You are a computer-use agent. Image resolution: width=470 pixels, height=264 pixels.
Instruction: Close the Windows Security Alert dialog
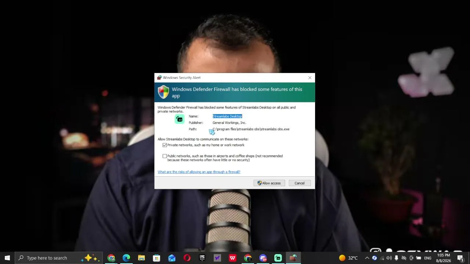click(310, 78)
